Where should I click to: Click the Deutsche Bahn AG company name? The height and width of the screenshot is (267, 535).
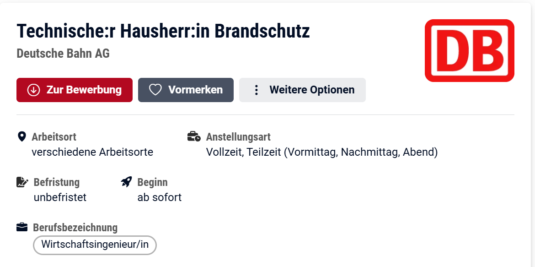(x=63, y=54)
